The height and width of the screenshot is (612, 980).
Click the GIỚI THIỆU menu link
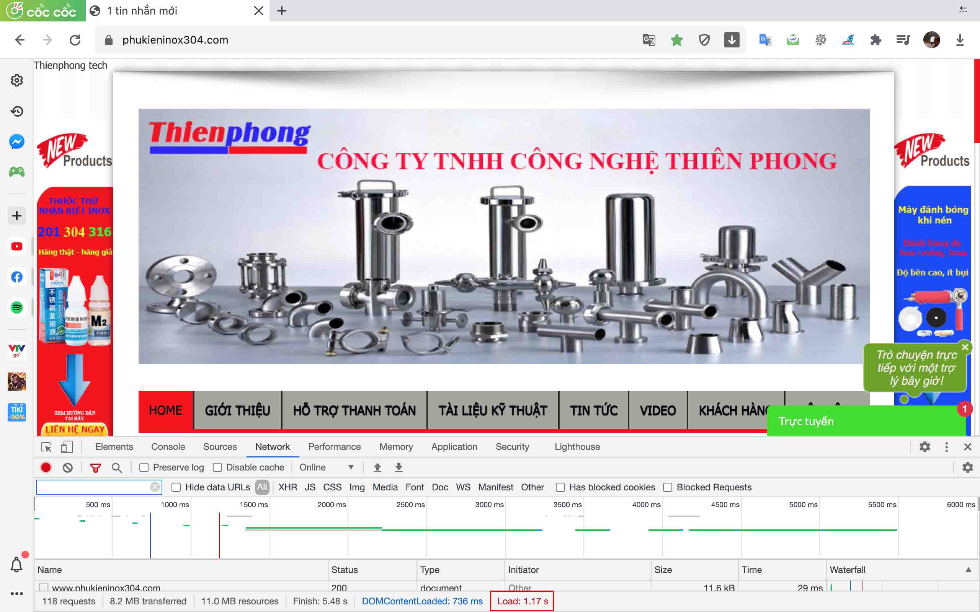point(237,410)
